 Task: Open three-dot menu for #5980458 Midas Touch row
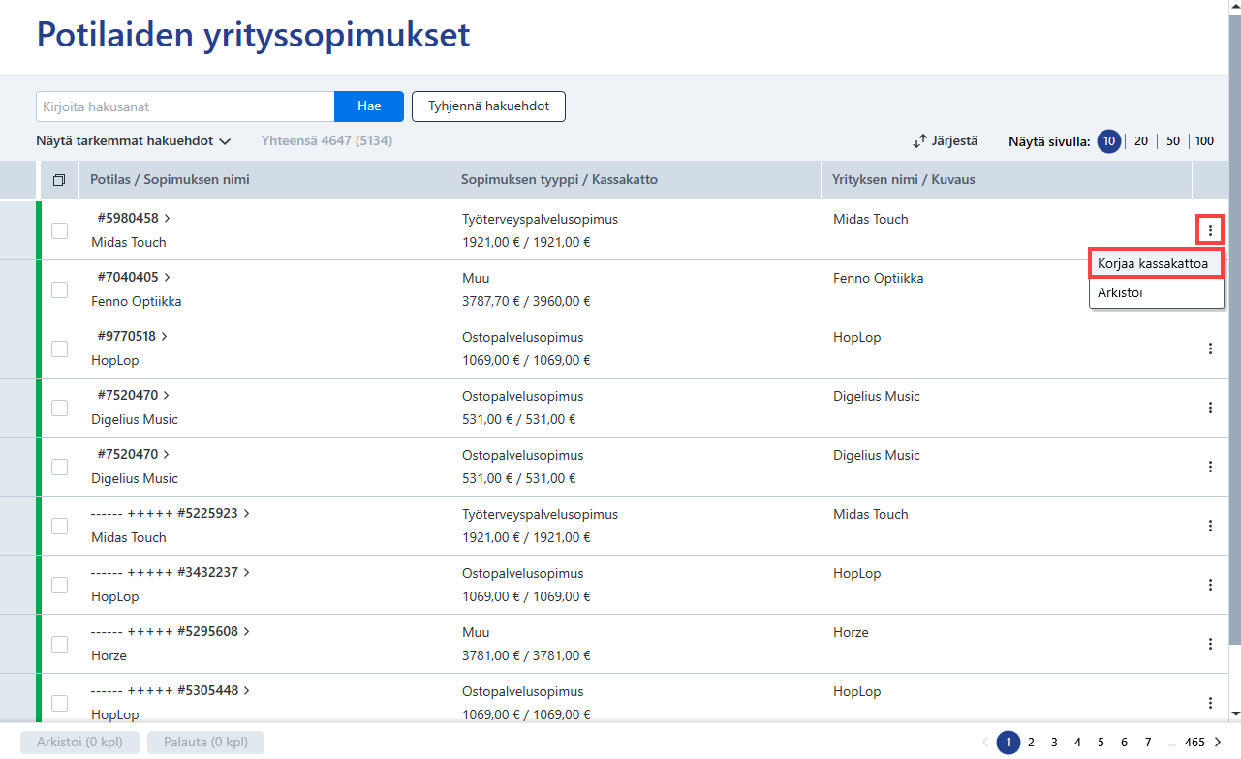click(1210, 230)
